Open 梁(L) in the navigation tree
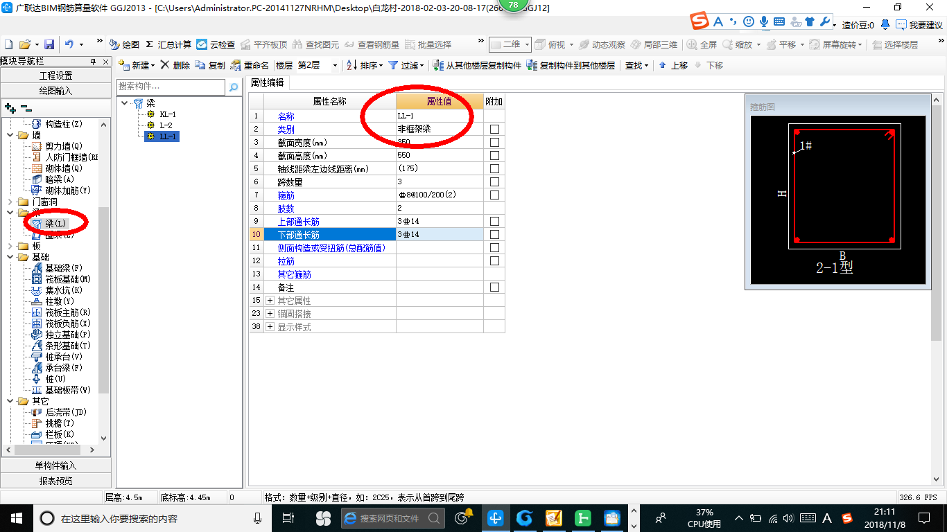The height and width of the screenshot is (532, 947). point(55,224)
